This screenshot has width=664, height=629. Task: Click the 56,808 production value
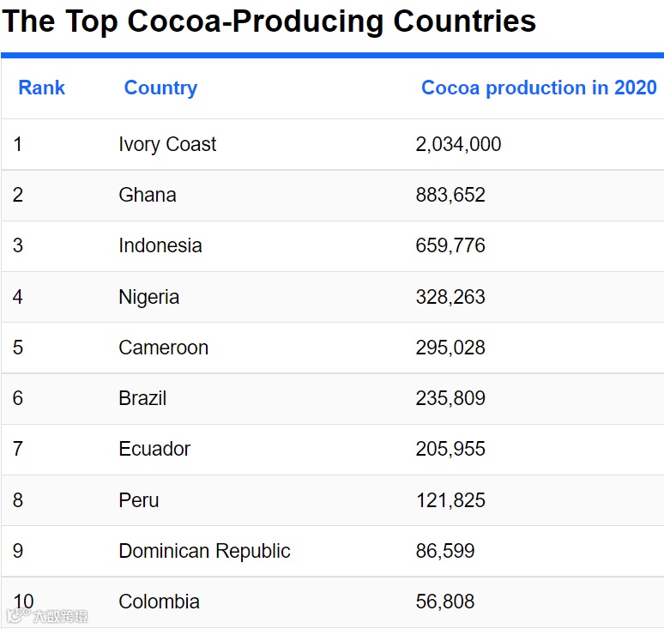point(445,602)
